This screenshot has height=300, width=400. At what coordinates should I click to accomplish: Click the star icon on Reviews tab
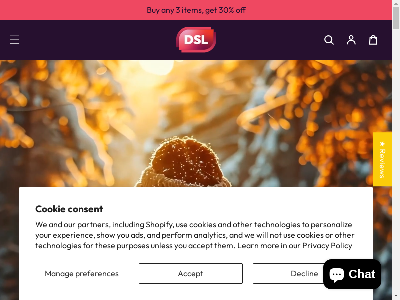click(x=382, y=144)
